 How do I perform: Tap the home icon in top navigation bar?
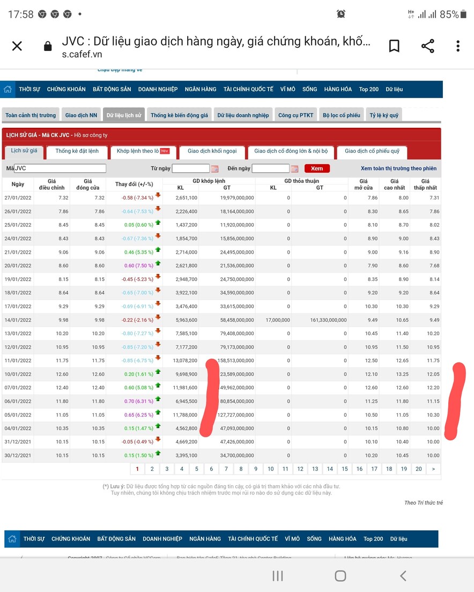(8, 89)
